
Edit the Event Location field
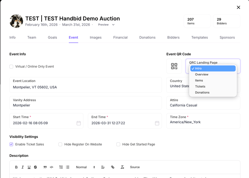click(x=85, y=85)
